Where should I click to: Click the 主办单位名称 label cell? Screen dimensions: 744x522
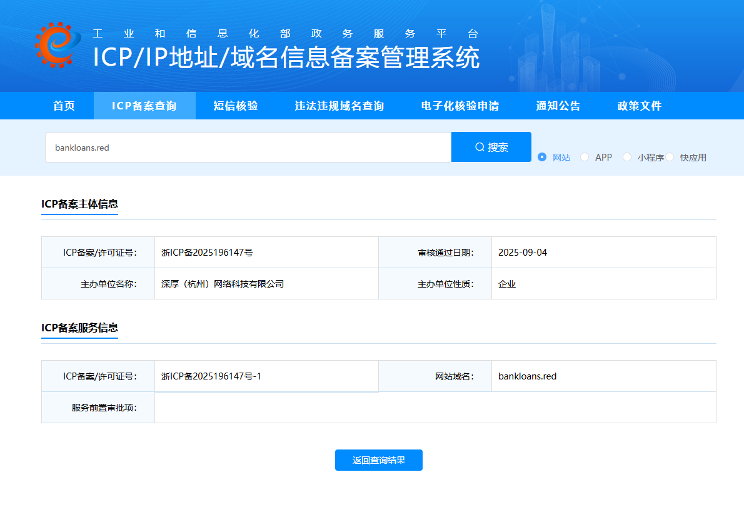[98, 284]
